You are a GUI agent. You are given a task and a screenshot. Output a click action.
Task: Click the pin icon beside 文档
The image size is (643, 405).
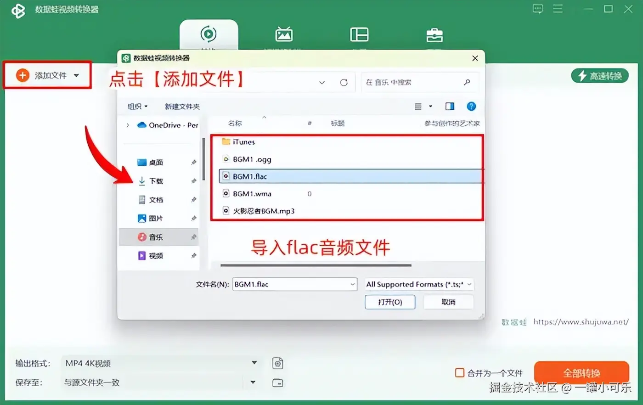click(x=193, y=200)
